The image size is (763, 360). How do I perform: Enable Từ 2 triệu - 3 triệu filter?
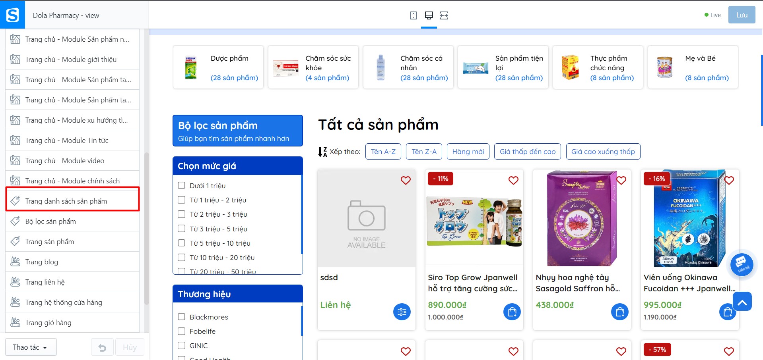(182, 214)
